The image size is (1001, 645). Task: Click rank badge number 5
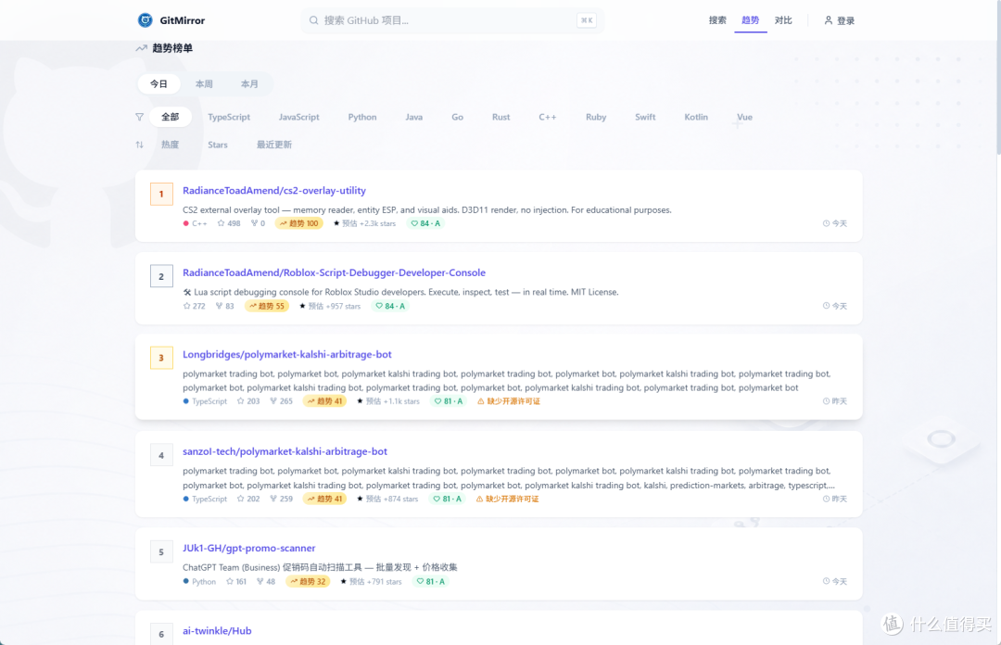point(161,552)
